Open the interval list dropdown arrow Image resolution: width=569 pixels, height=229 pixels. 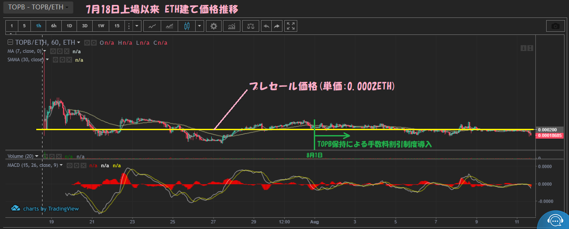pos(137,26)
